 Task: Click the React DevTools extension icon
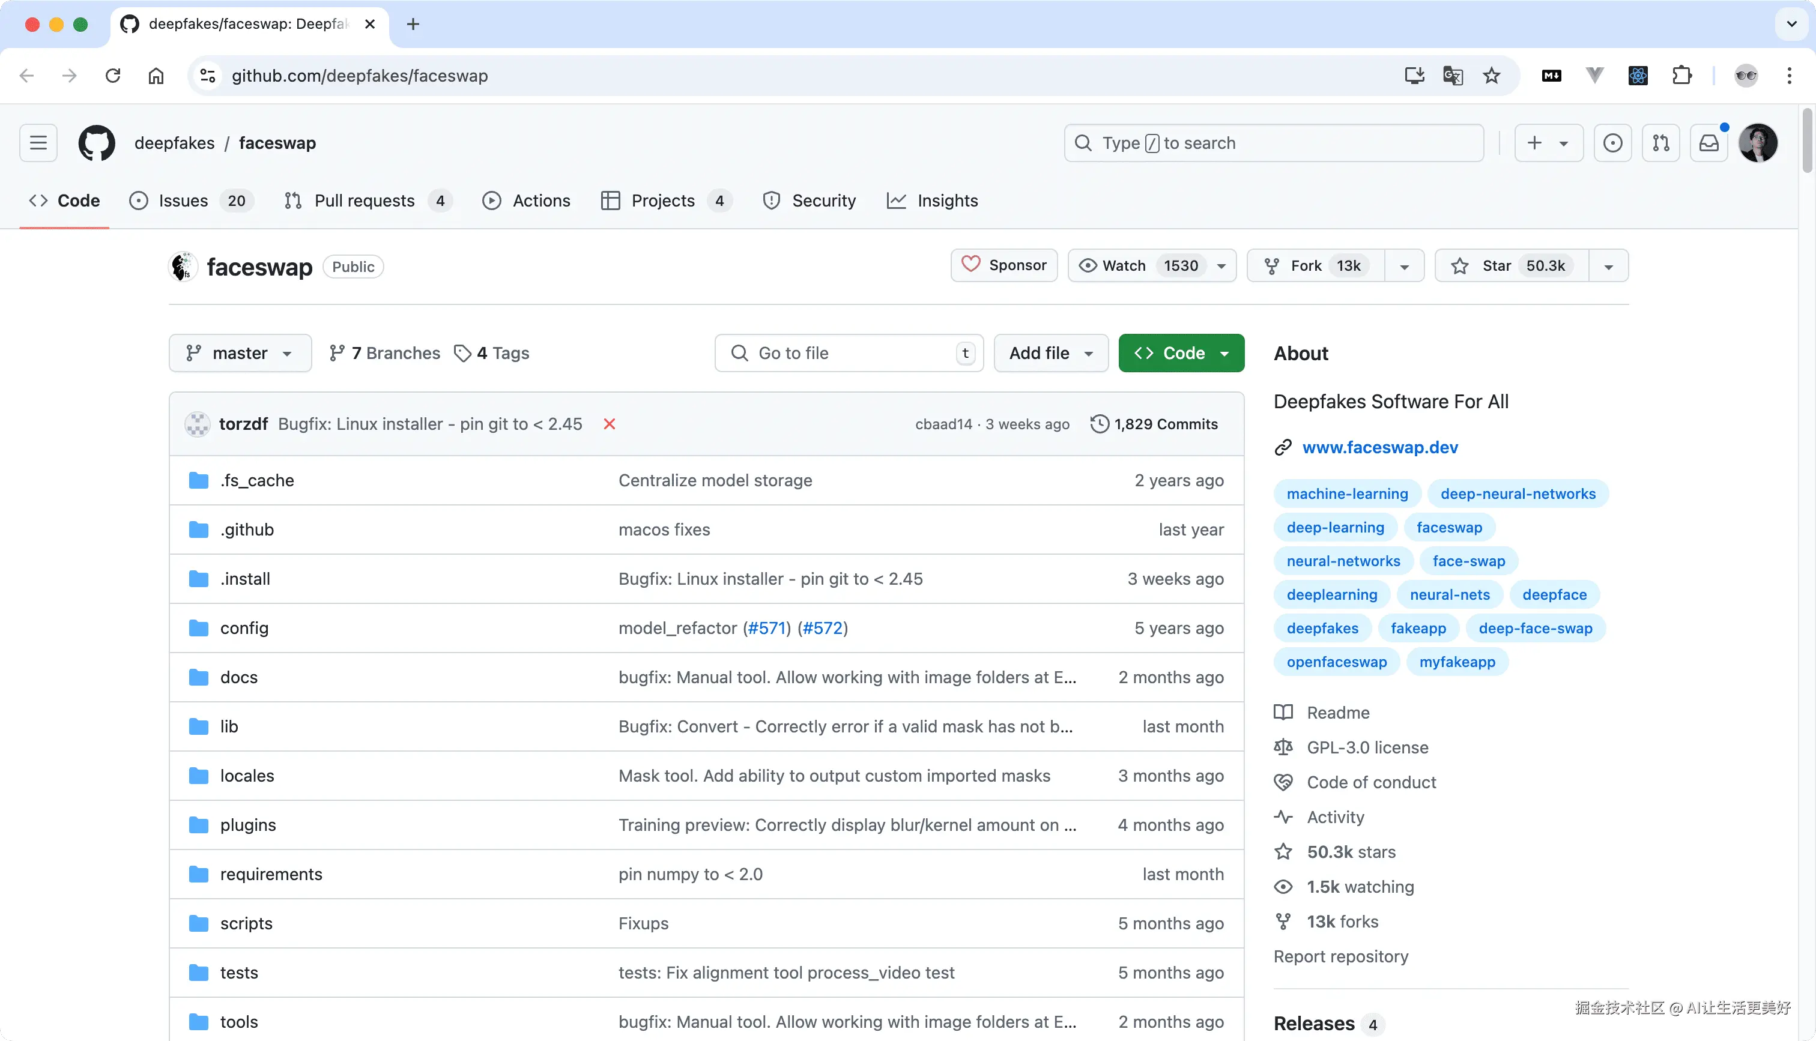click(1638, 76)
